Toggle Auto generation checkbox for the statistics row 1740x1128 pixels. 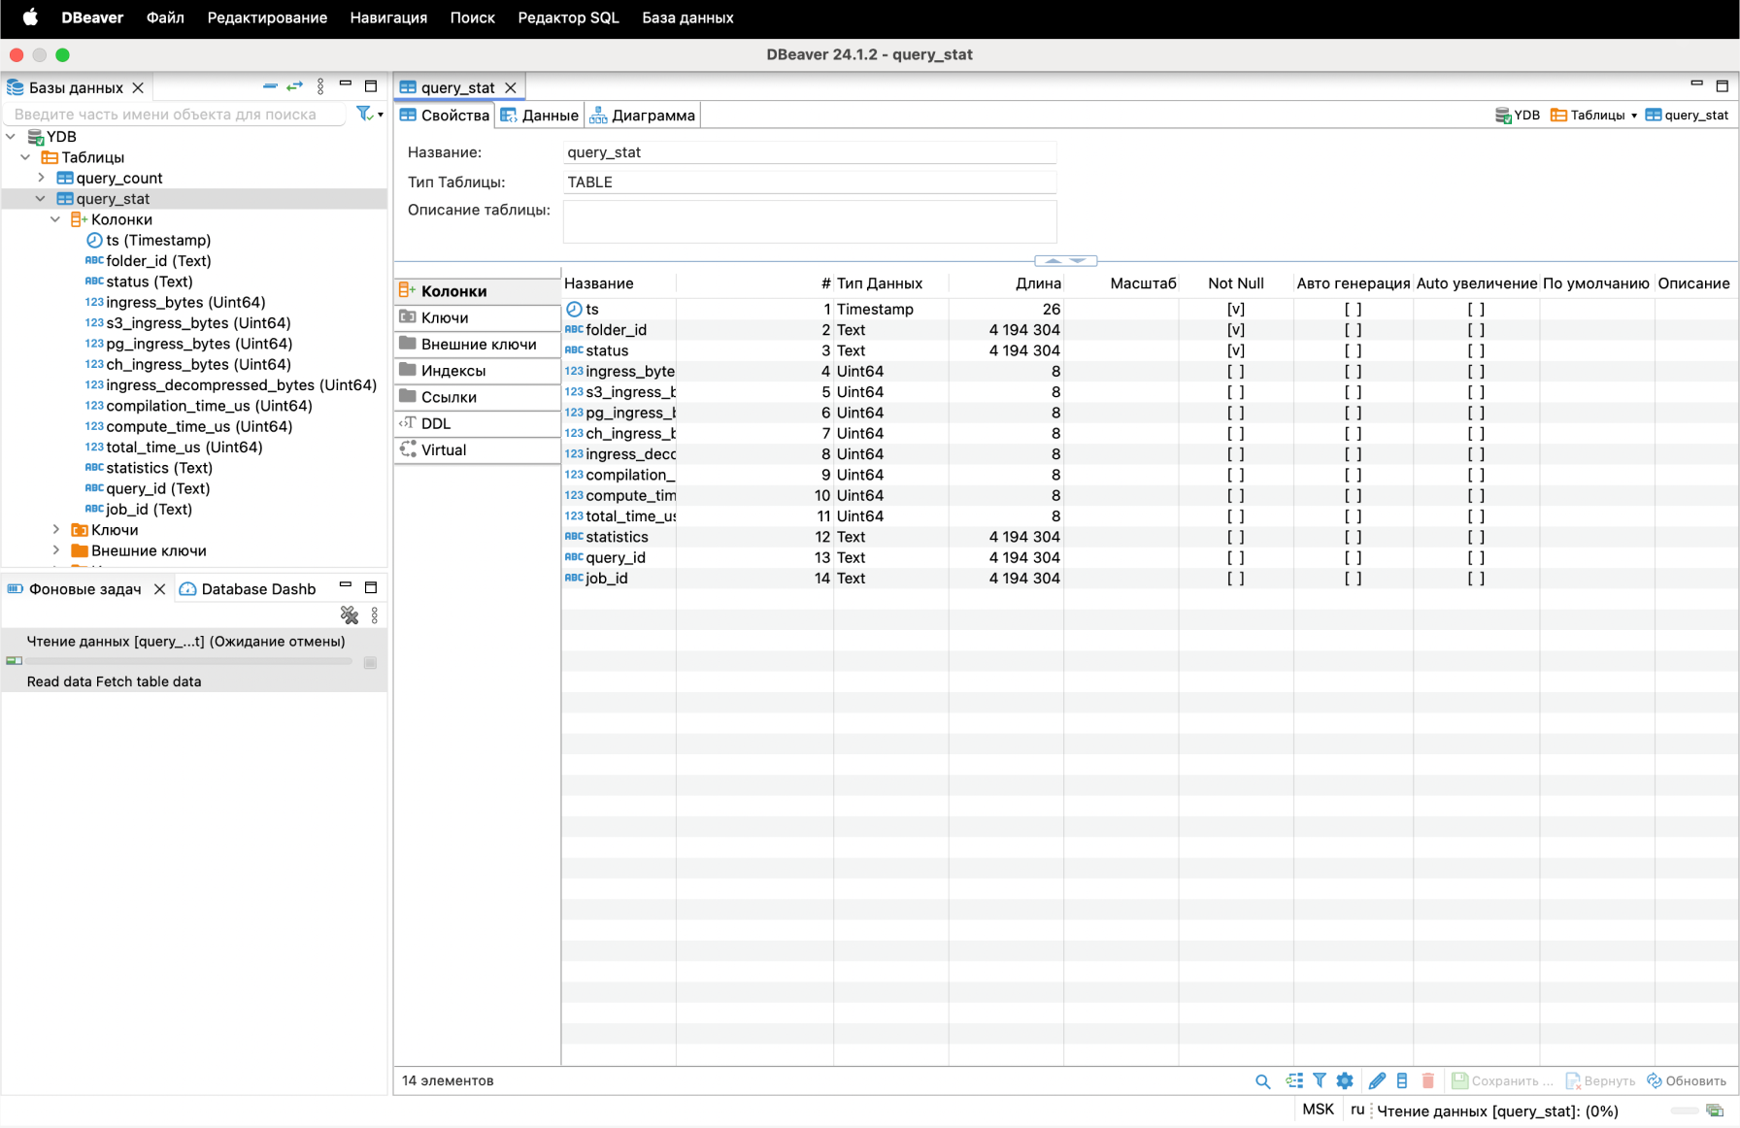[1353, 537]
